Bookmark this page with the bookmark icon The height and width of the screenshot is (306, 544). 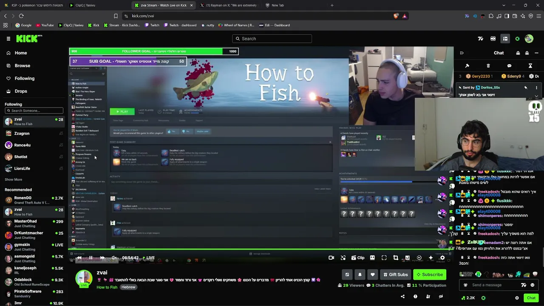[x=116, y=16]
